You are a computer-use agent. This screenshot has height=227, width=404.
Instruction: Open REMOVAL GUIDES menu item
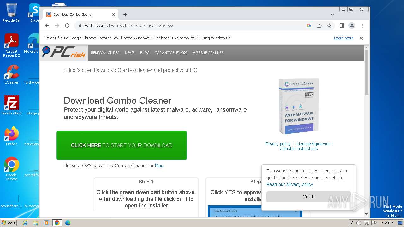(x=105, y=53)
